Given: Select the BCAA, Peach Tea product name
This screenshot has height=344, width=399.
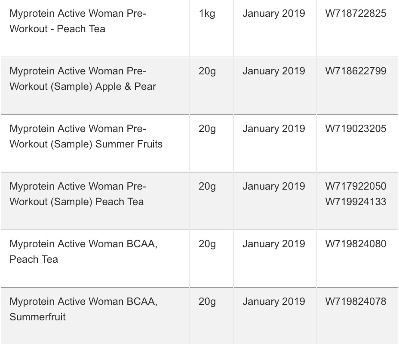Looking at the screenshot, I should point(83,252).
